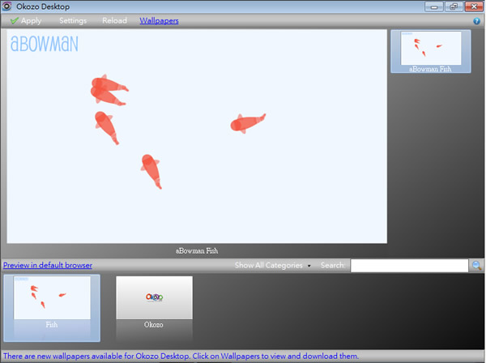Restore down the Okozo Desktop window
Viewport: 486px width, 363px height.
tap(454, 6)
